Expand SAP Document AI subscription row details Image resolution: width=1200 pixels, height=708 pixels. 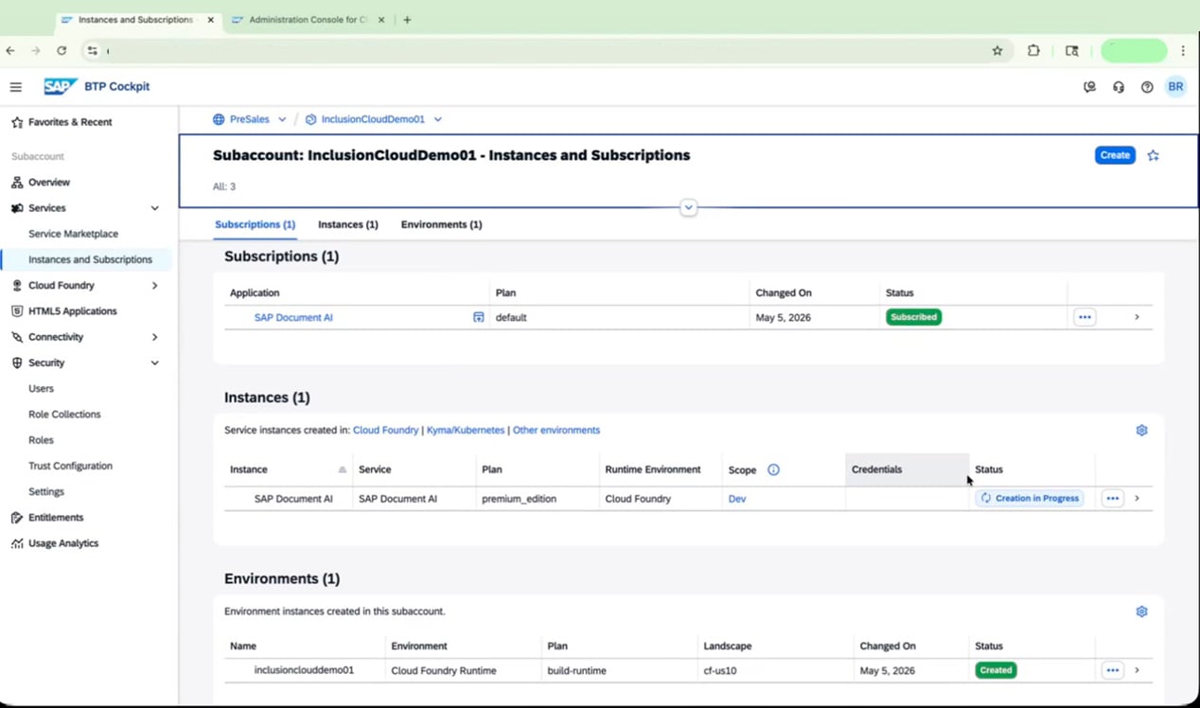(x=1137, y=318)
